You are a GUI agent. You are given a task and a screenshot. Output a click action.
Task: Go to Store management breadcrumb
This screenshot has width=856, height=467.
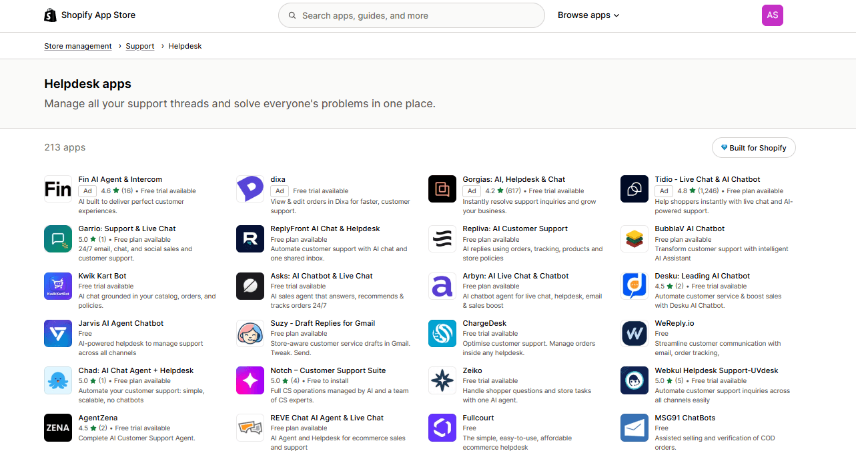78,46
